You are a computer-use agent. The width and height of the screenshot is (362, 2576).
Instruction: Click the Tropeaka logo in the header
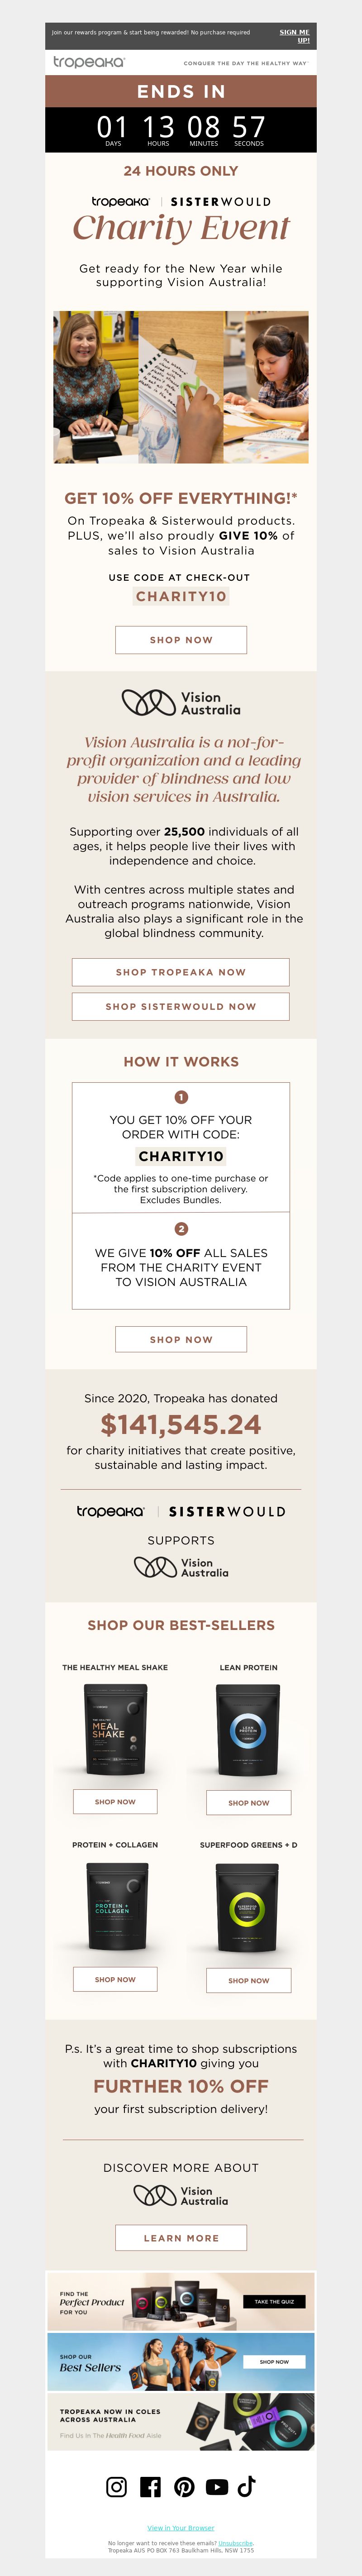pyautogui.click(x=89, y=62)
